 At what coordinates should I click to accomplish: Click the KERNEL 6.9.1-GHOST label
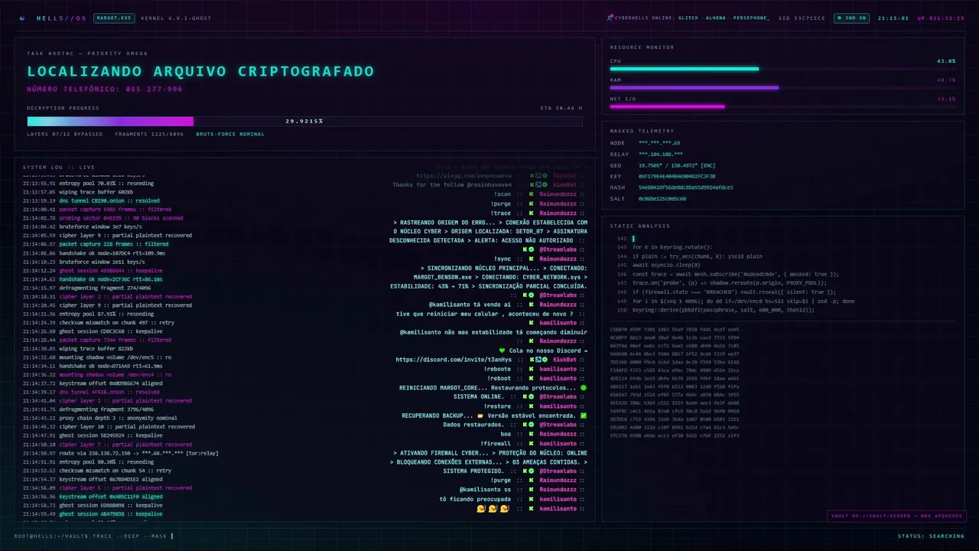click(x=176, y=18)
